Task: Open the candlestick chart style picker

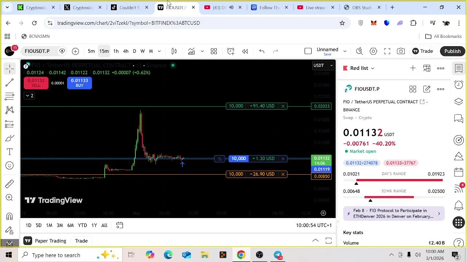Action: [174, 51]
